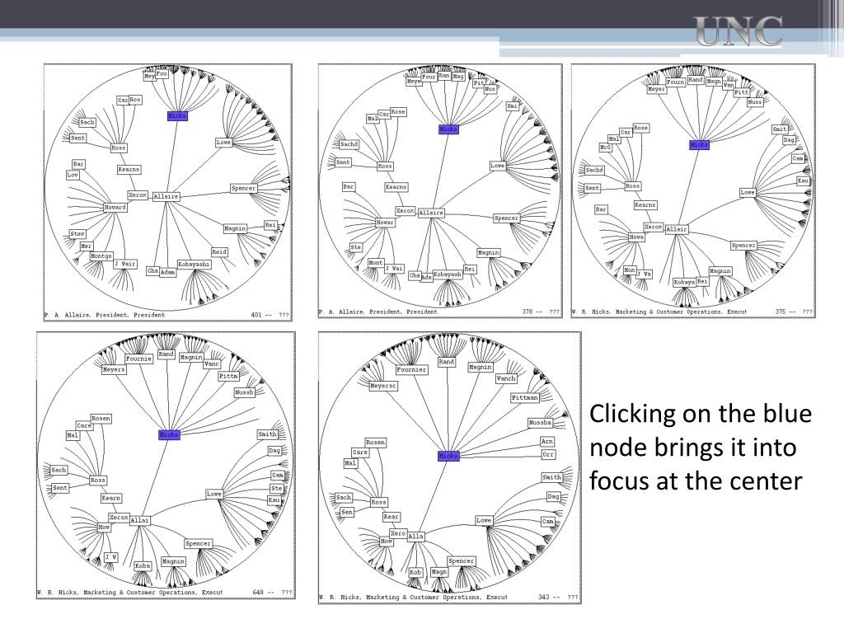Viewport: 844px width, 633px height.
Task: Click the blue Hicks node in diagram 648
Action: click(x=169, y=434)
